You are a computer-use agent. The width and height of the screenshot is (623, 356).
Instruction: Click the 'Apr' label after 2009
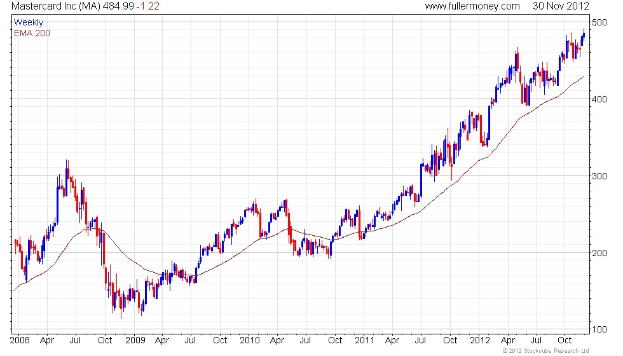(161, 341)
